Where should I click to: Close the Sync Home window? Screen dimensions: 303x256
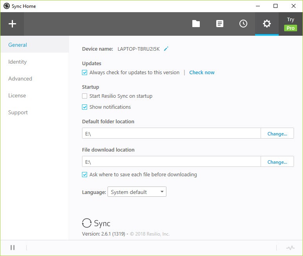293,6
